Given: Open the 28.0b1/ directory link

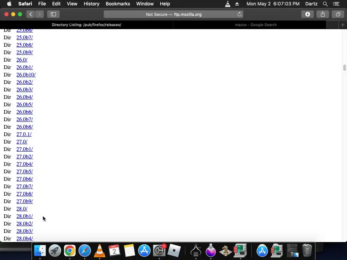Looking at the screenshot, I should click(24, 216).
